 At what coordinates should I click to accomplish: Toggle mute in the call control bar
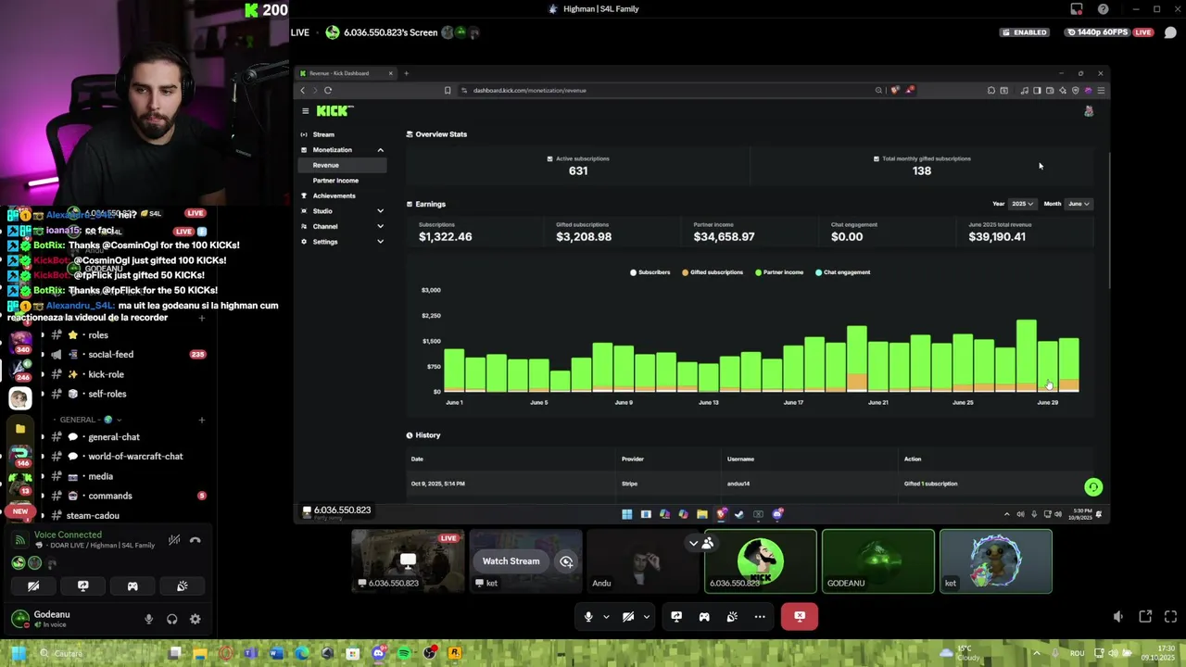(587, 616)
